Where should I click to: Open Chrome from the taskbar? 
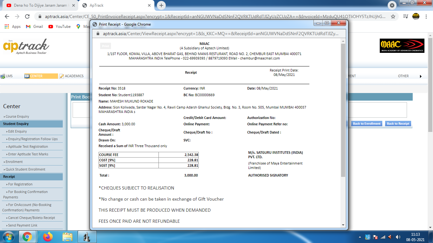(27, 236)
